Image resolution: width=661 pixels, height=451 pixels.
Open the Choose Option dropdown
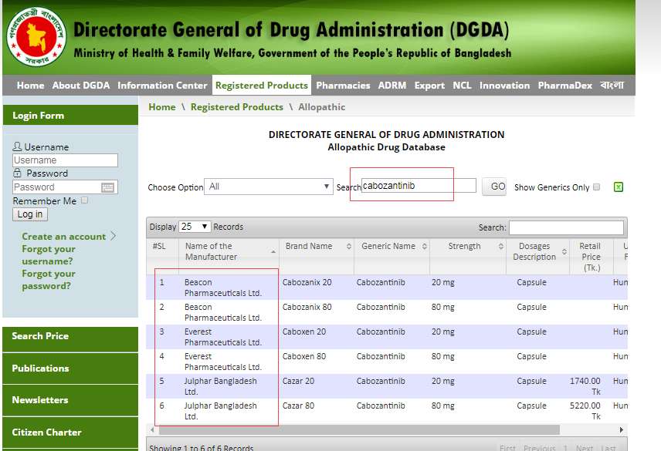(269, 187)
